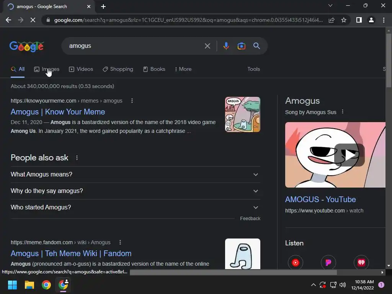The image size is (392, 294).
Task: Click the browser forward arrow
Action: pos(21,20)
